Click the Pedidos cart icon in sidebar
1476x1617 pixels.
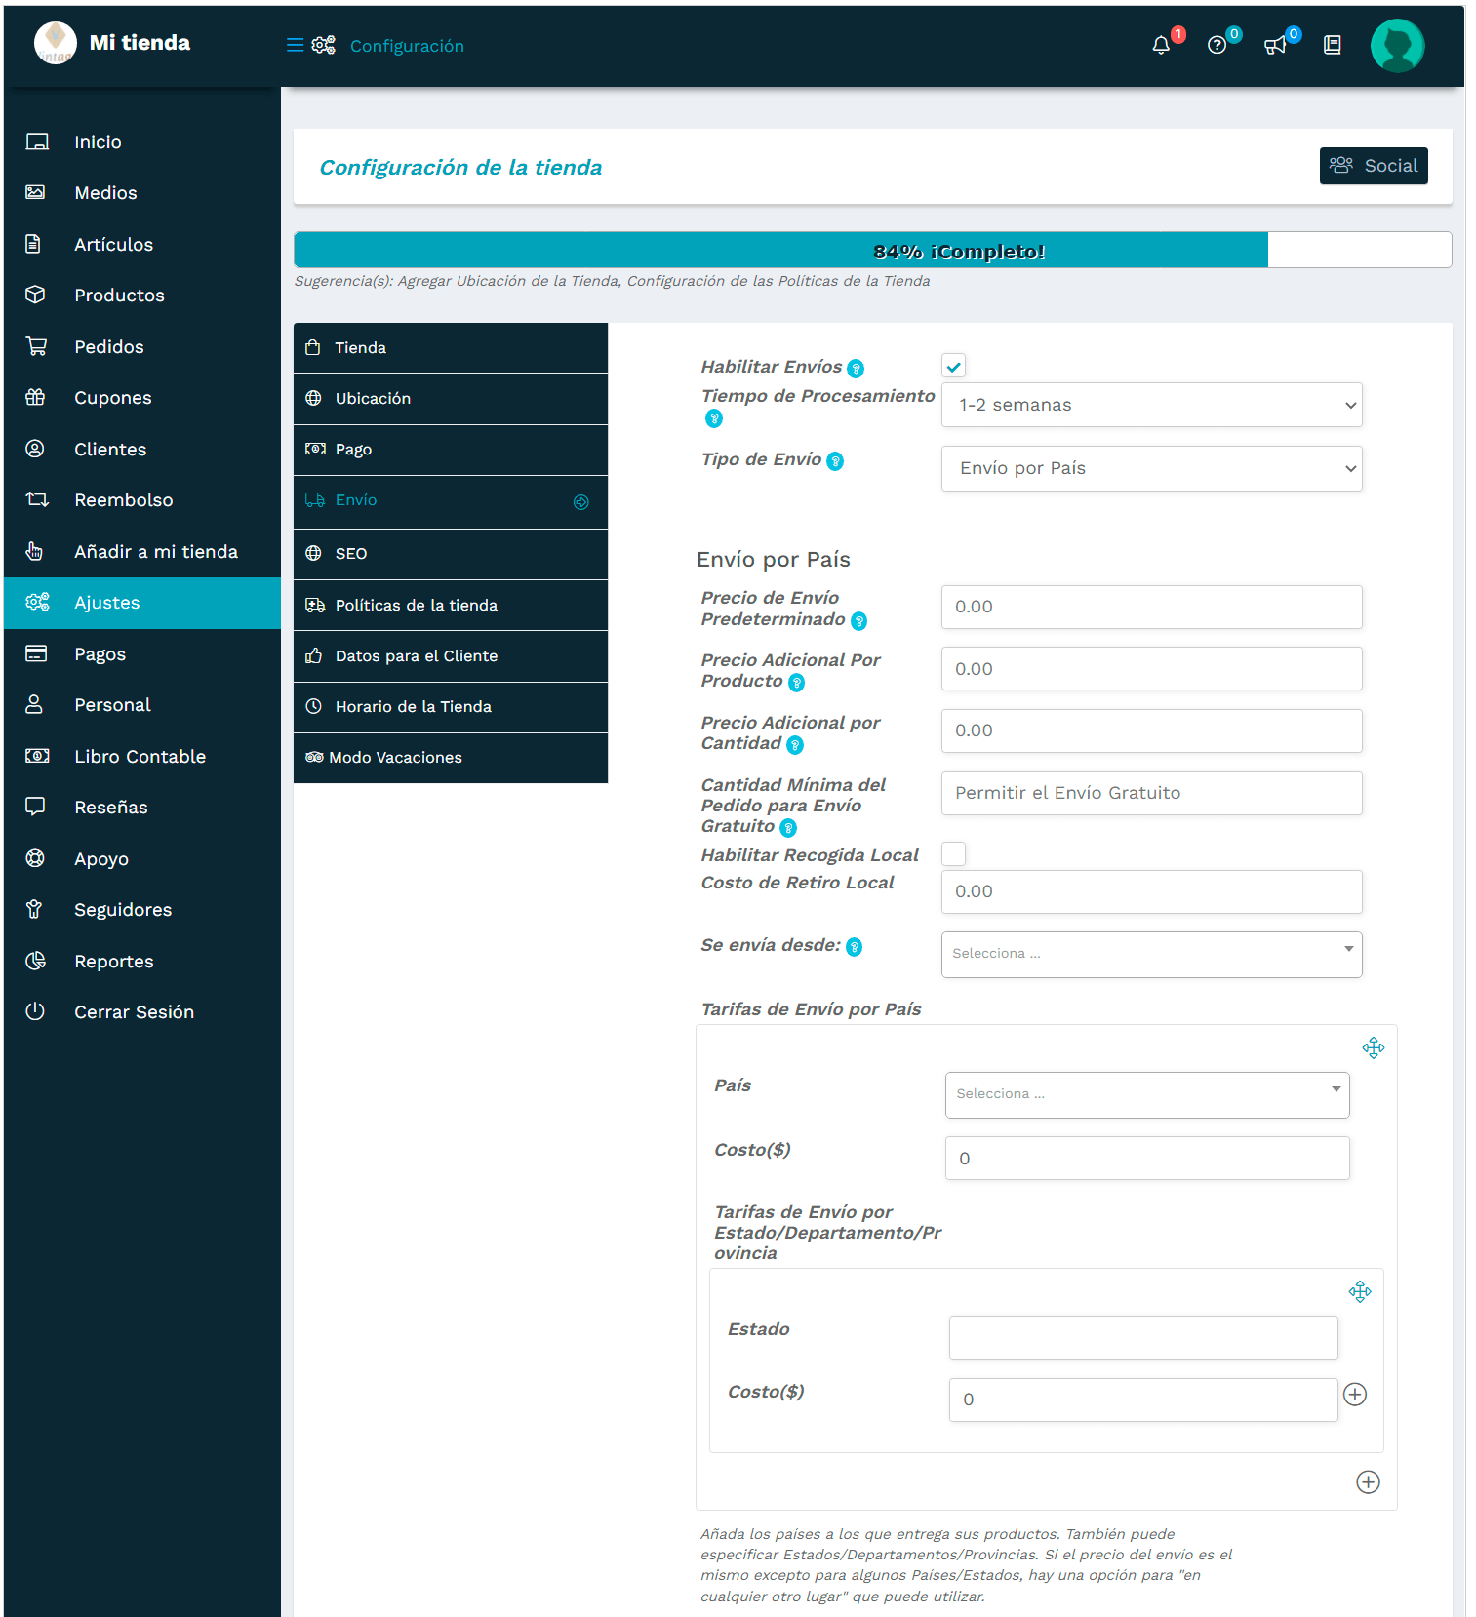36,346
